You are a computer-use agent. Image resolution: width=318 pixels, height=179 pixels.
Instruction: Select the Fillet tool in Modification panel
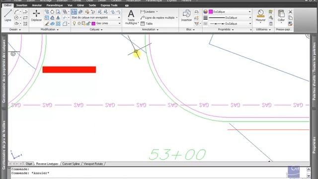click(x=65, y=24)
